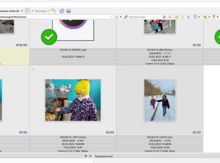Viewport: 220px width, 163px height.
Task: Click the blue help question mark icon
Action: click(x=69, y=11)
